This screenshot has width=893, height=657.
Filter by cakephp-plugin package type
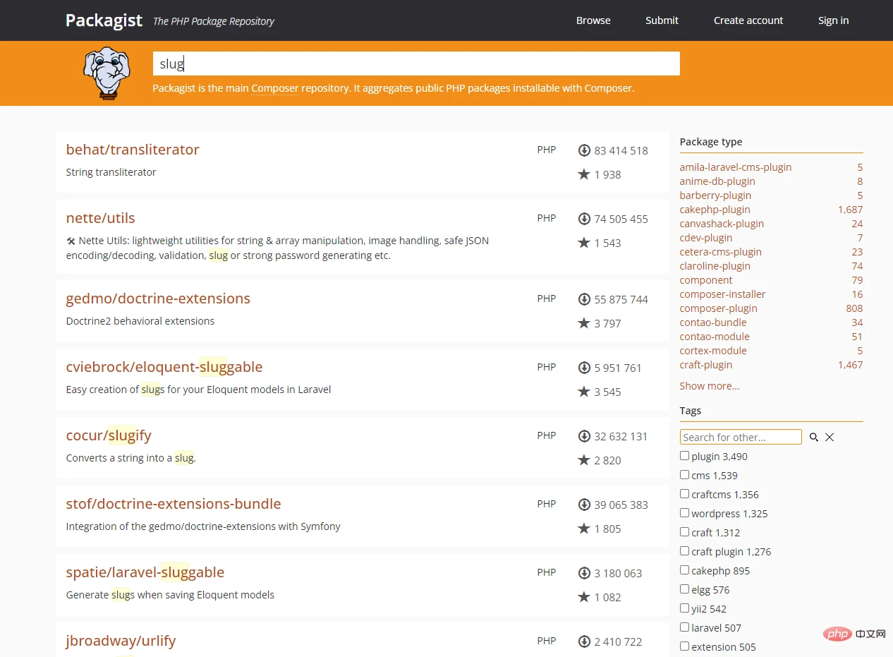click(x=715, y=210)
